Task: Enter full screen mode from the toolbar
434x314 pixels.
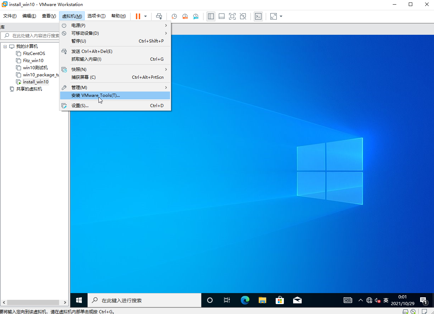Action: (x=232, y=16)
